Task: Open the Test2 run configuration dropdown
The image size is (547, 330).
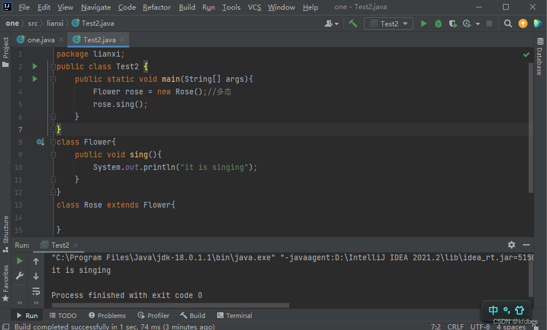Action: pos(389,23)
